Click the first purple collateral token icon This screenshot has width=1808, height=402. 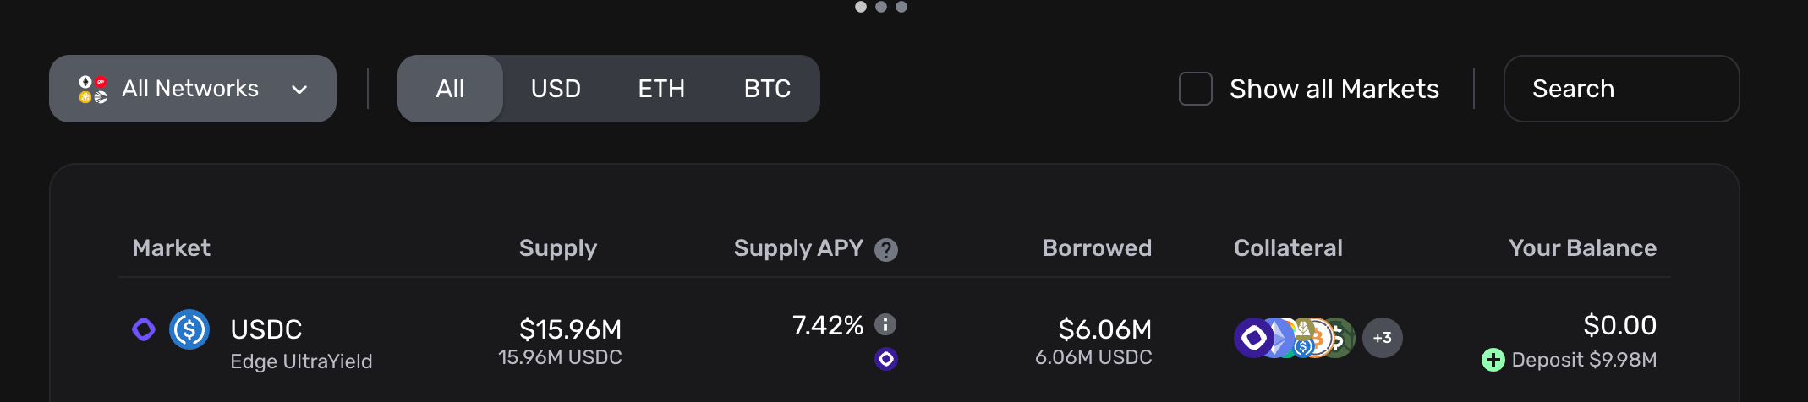coord(1253,338)
